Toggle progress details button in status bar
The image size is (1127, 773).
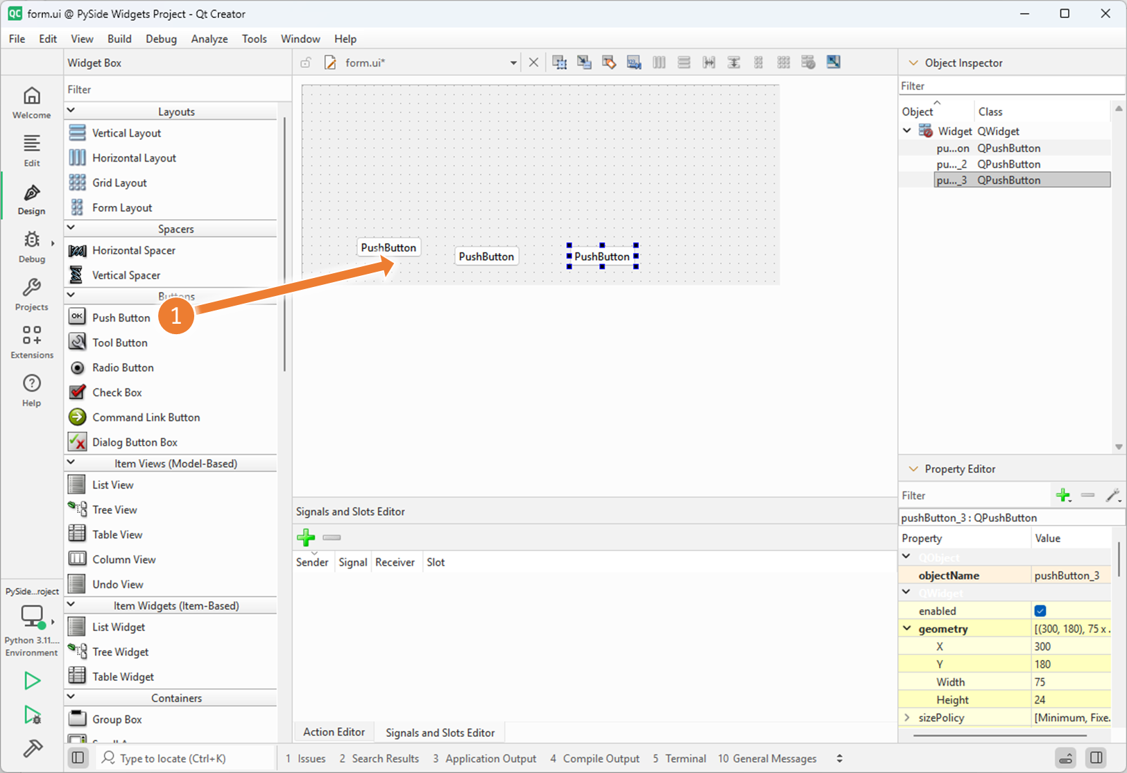coord(1066,758)
